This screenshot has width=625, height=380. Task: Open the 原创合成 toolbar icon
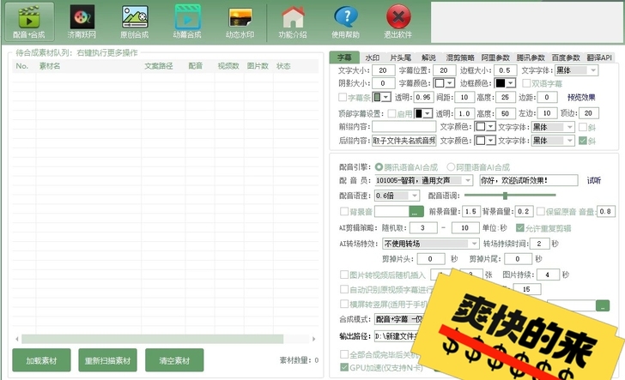point(135,22)
